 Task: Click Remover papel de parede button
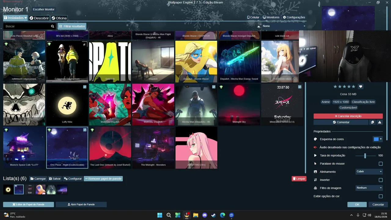pyautogui.click(x=103, y=179)
